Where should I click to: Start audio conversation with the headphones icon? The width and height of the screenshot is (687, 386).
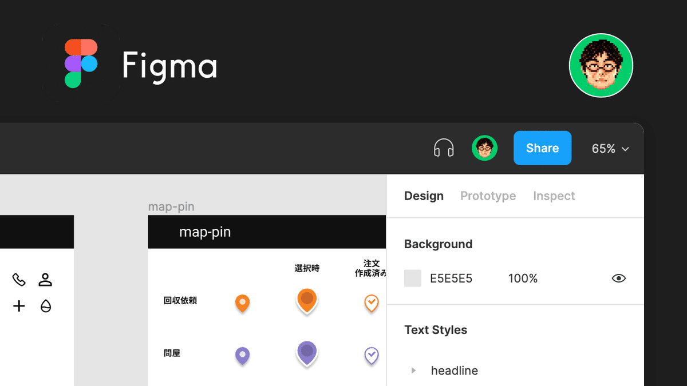[444, 148]
